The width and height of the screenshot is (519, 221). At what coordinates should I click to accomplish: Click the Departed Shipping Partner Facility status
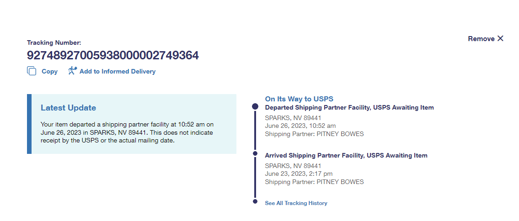[349, 108]
